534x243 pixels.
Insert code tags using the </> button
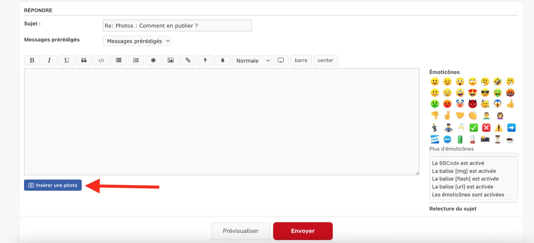pyautogui.click(x=101, y=60)
